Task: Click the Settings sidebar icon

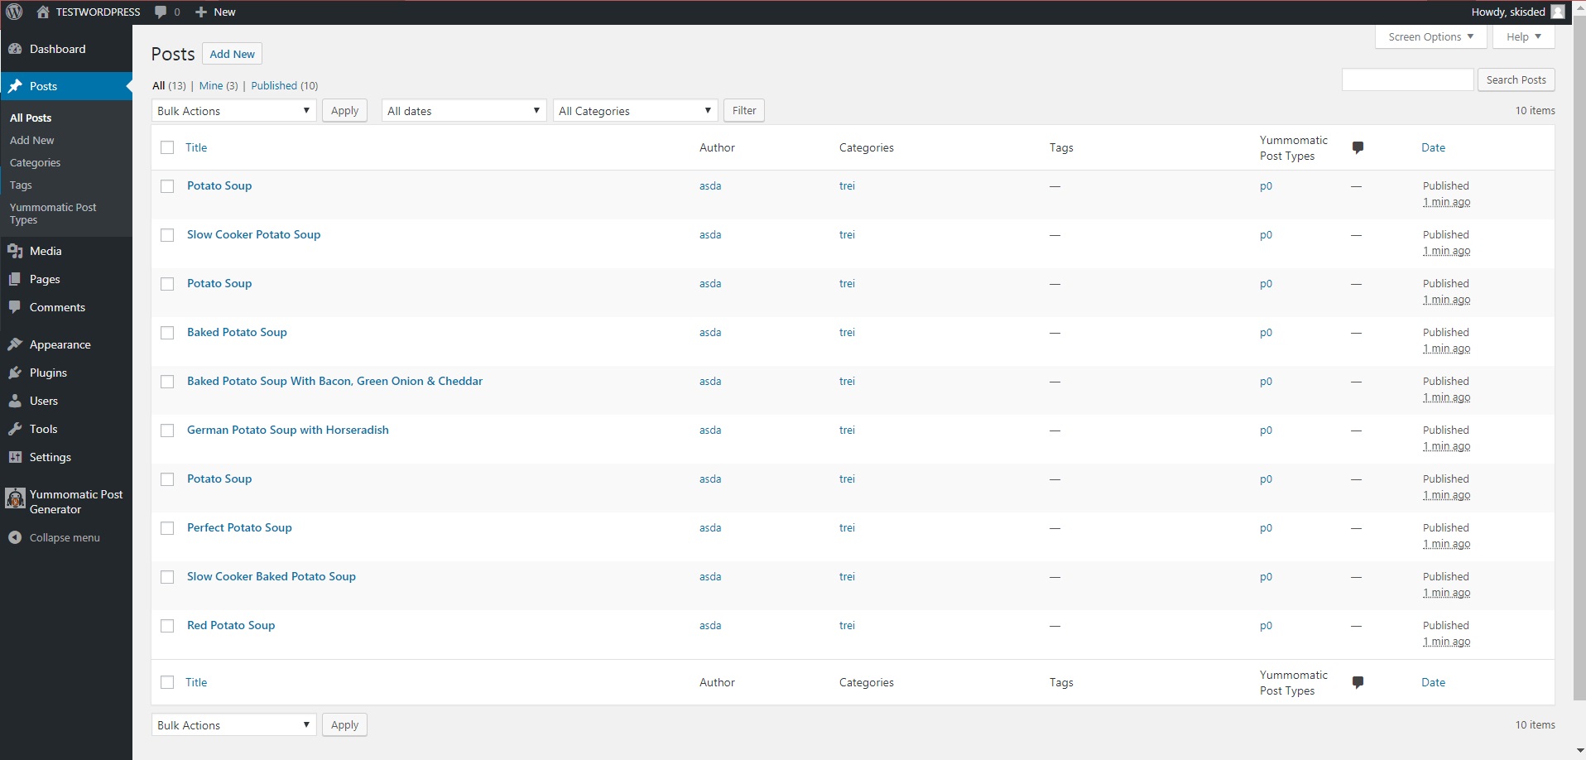Action: 15,457
